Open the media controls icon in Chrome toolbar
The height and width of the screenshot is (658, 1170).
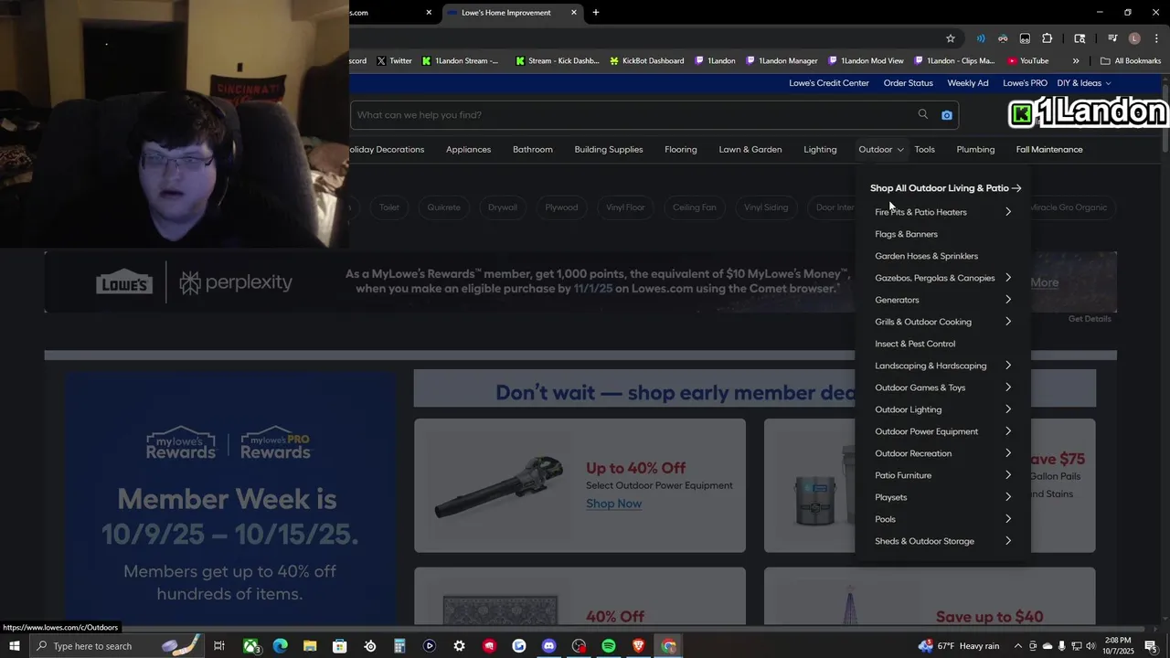point(1112,38)
